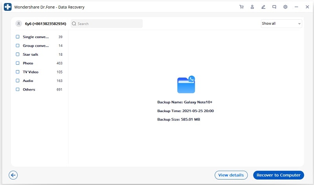Close the Dr.Fone window
Viewport: 314px width, 185px height.
click(307, 7)
